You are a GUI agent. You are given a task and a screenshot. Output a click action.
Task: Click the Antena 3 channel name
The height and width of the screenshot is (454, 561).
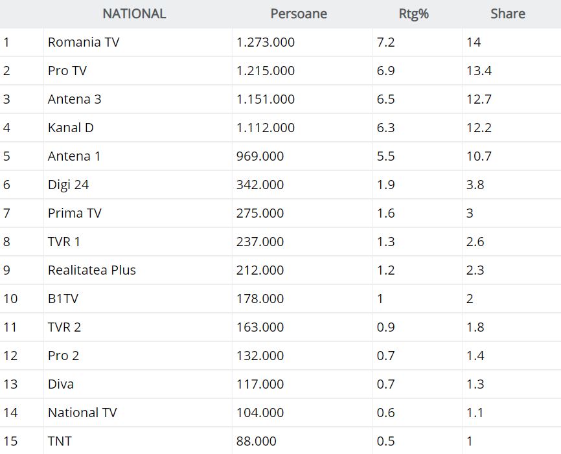[x=74, y=99]
